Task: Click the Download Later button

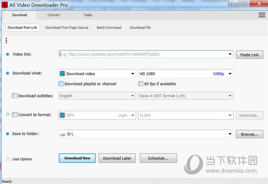Action: (117, 158)
